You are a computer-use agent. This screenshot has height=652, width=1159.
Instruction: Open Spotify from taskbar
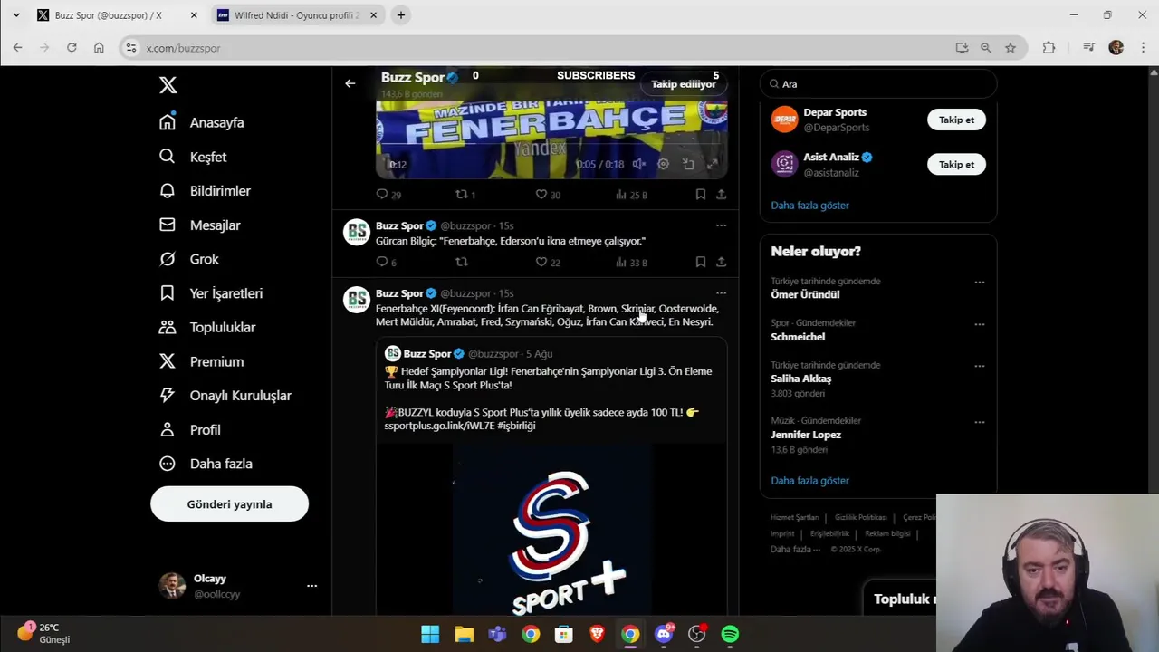pos(730,635)
